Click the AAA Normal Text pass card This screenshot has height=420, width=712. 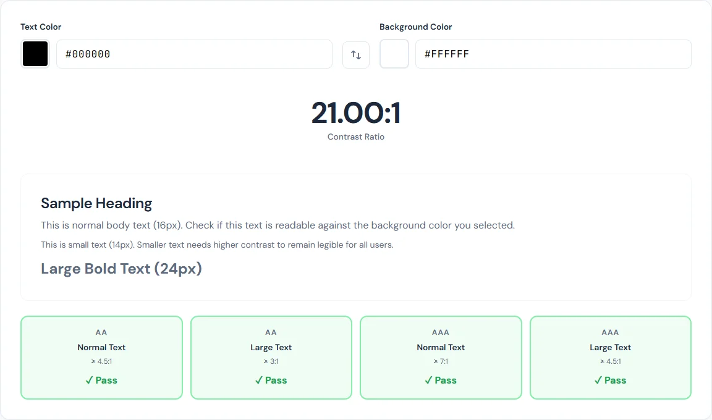pos(440,357)
